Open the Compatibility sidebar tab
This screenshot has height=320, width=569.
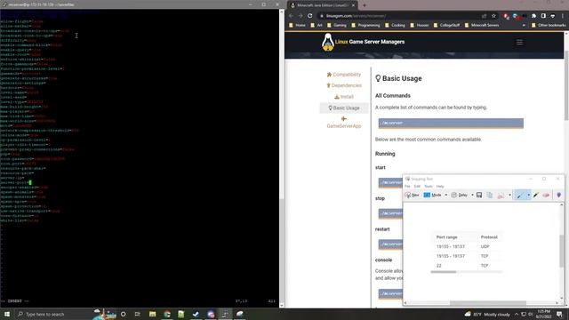[344, 75]
